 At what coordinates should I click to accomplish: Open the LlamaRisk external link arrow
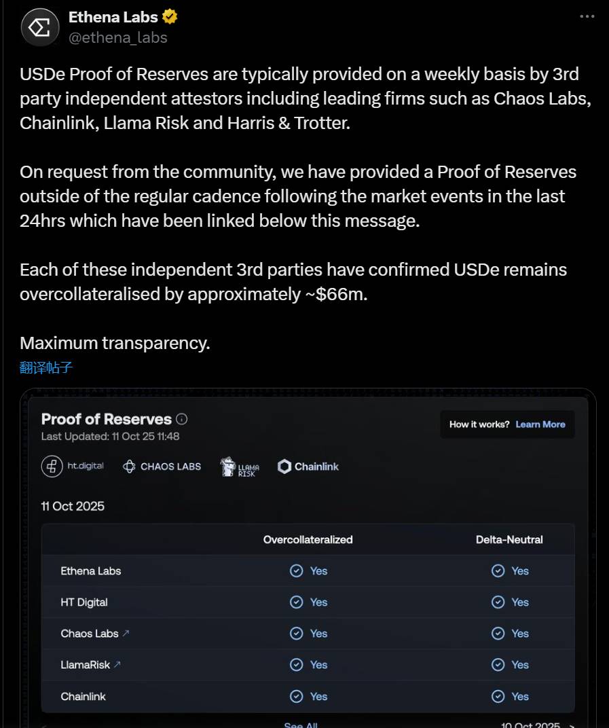pos(117,665)
